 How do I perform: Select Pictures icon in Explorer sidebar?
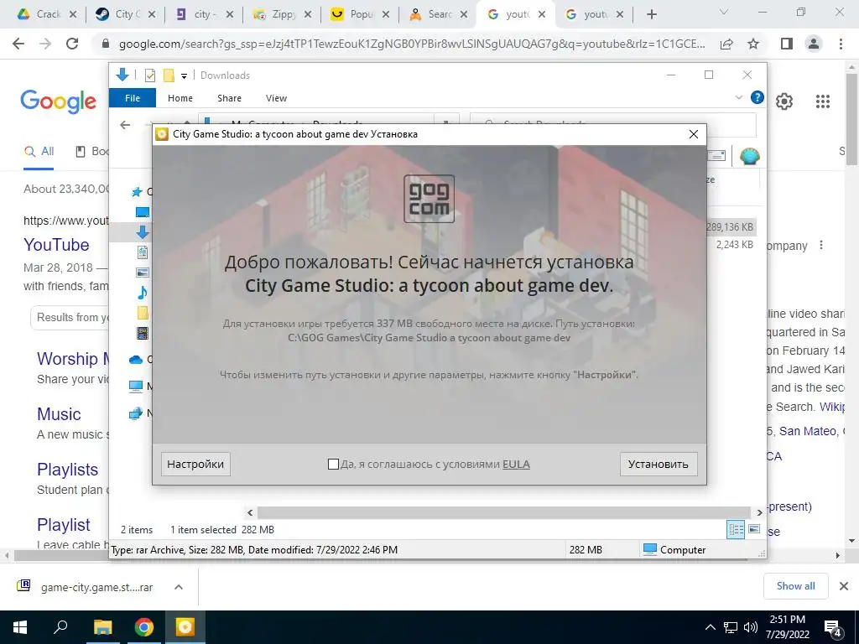click(x=143, y=273)
